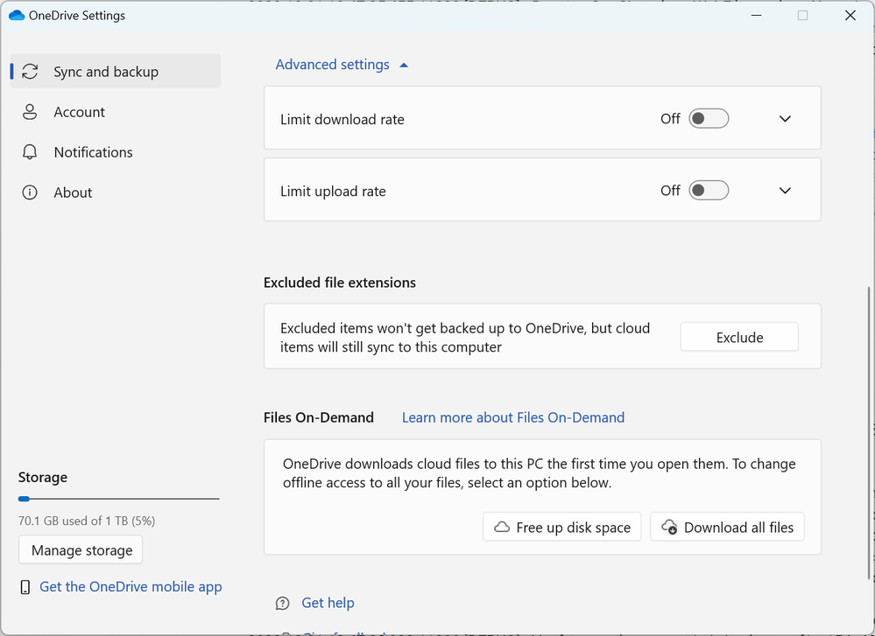Image resolution: width=875 pixels, height=636 pixels.
Task: Open Get the OneDrive mobile app link
Action: pos(131,586)
